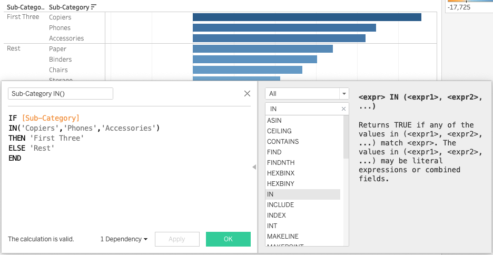Select the Paper bar in the chart
This screenshot has height=255, width=493.
click(262, 49)
